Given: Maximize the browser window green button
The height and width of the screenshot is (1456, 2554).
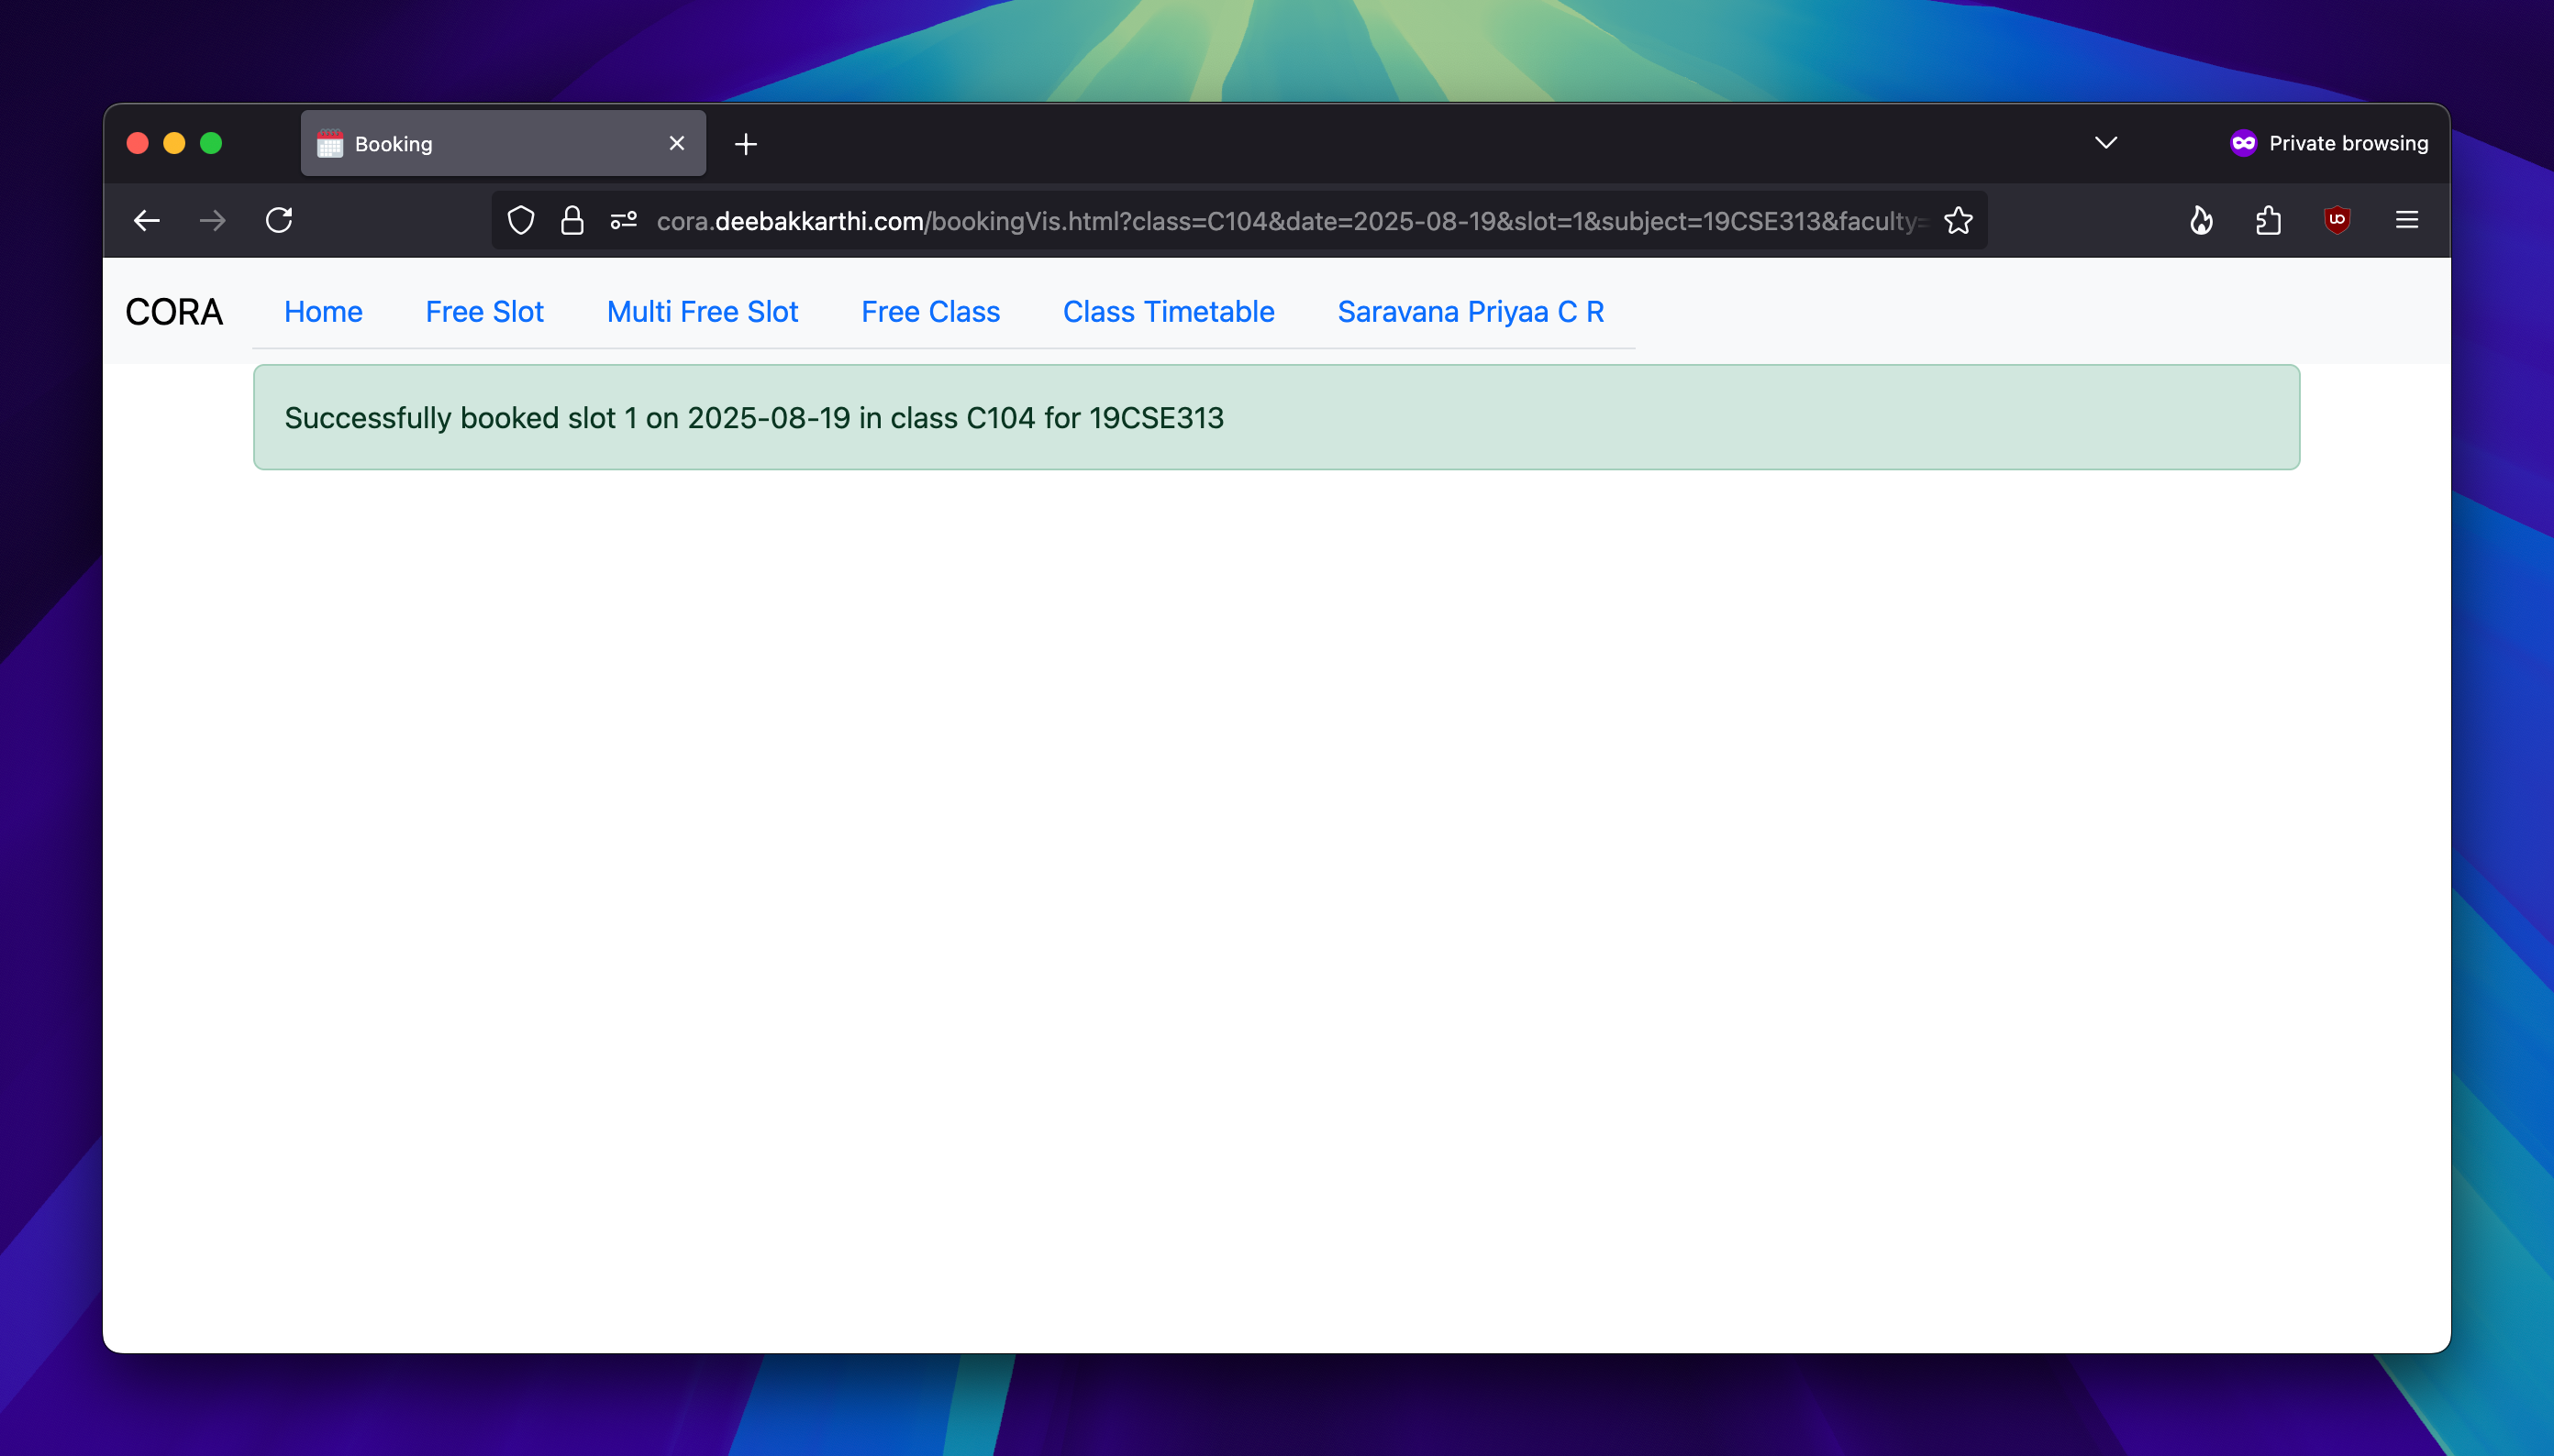Looking at the screenshot, I should (211, 143).
